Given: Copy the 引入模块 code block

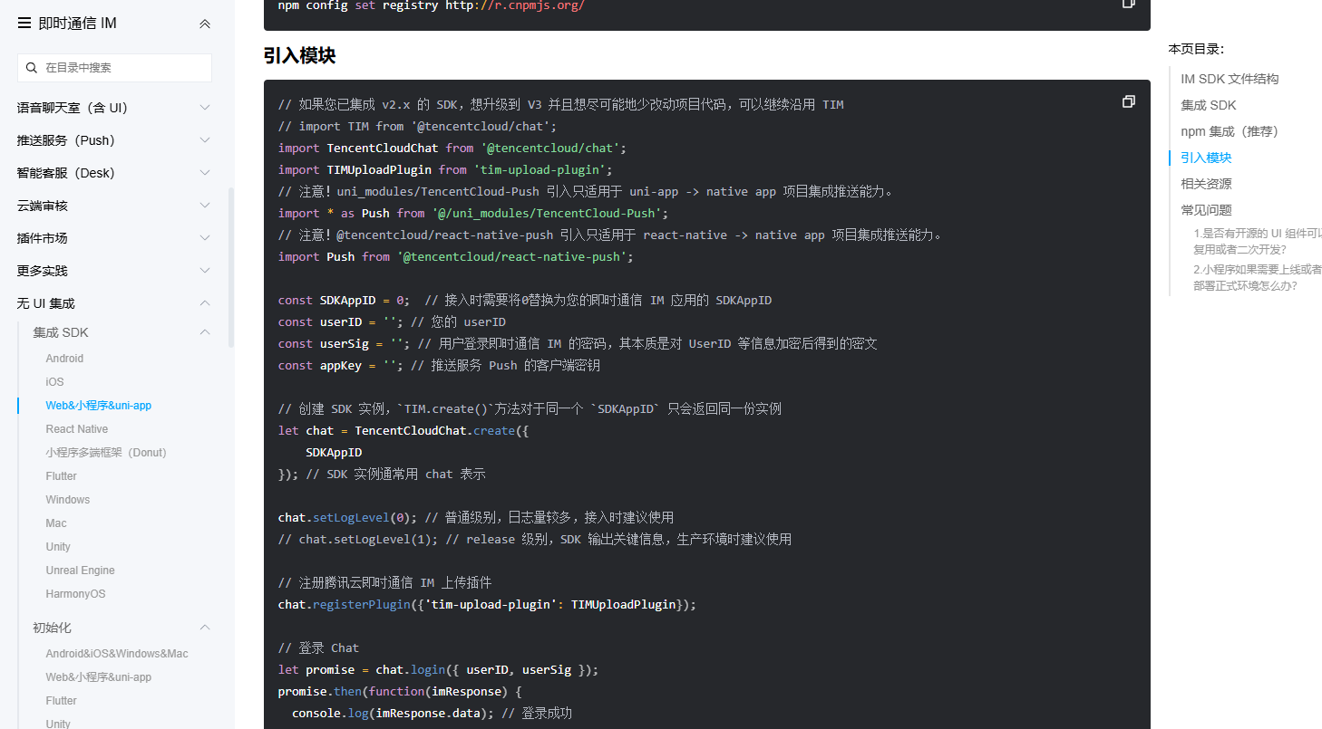Looking at the screenshot, I should (x=1129, y=101).
